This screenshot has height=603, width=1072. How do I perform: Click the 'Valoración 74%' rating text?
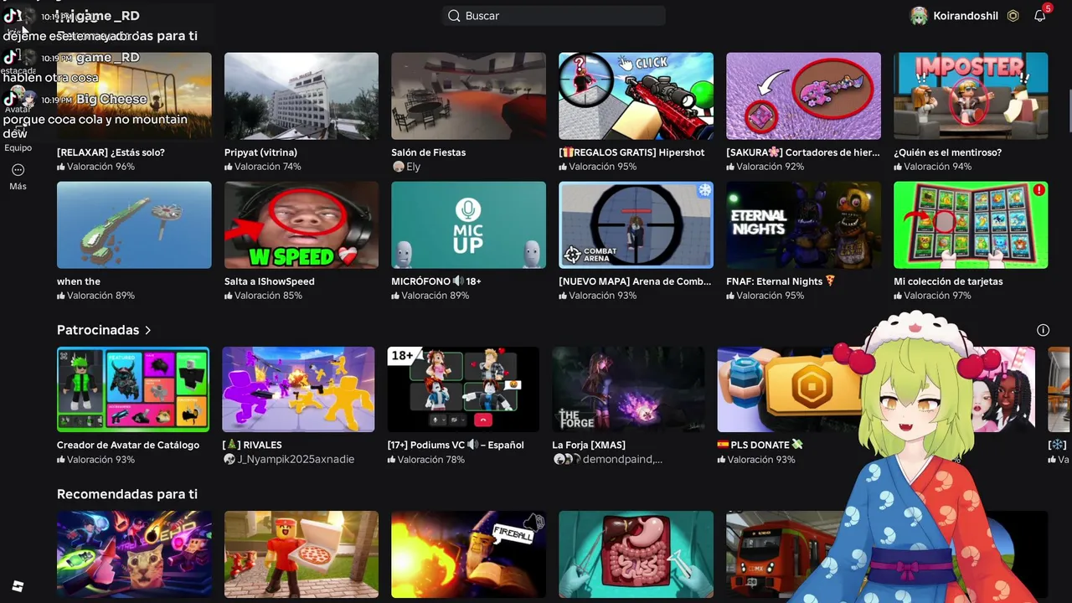(268, 167)
